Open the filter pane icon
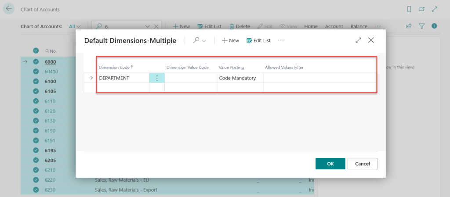 tap(421, 26)
